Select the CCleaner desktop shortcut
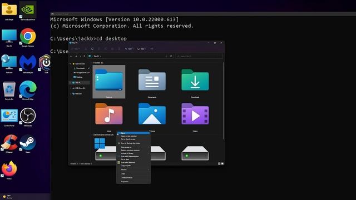The image size is (356, 200). click(x=9, y=143)
